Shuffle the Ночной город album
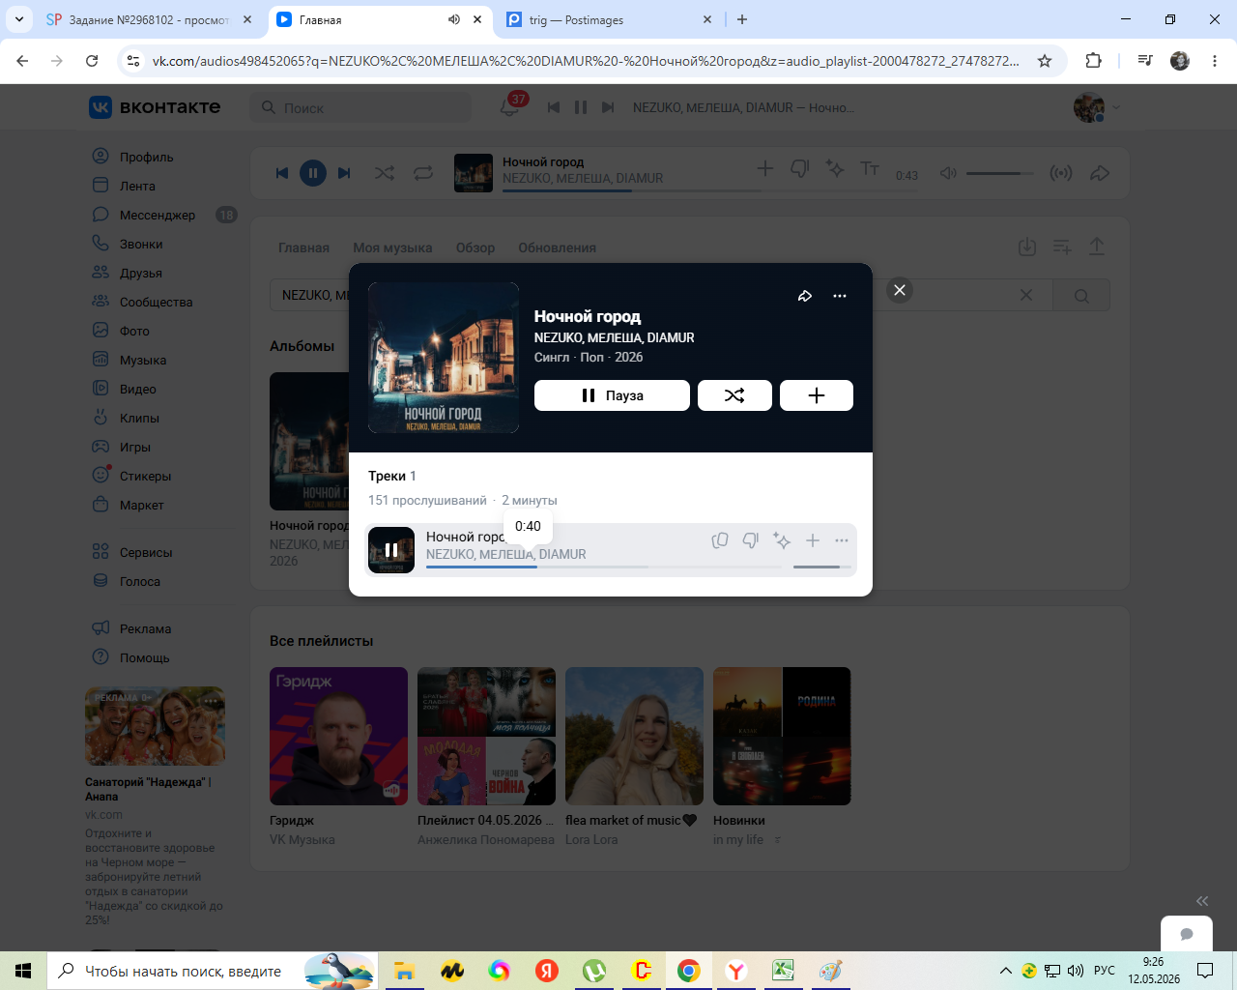The width and height of the screenshot is (1237, 990). coord(734,395)
